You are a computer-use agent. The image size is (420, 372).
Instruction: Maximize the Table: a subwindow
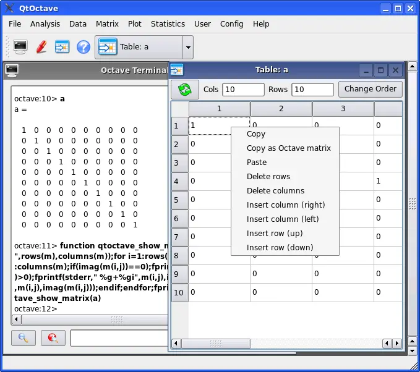pyautogui.click(x=380, y=70)
